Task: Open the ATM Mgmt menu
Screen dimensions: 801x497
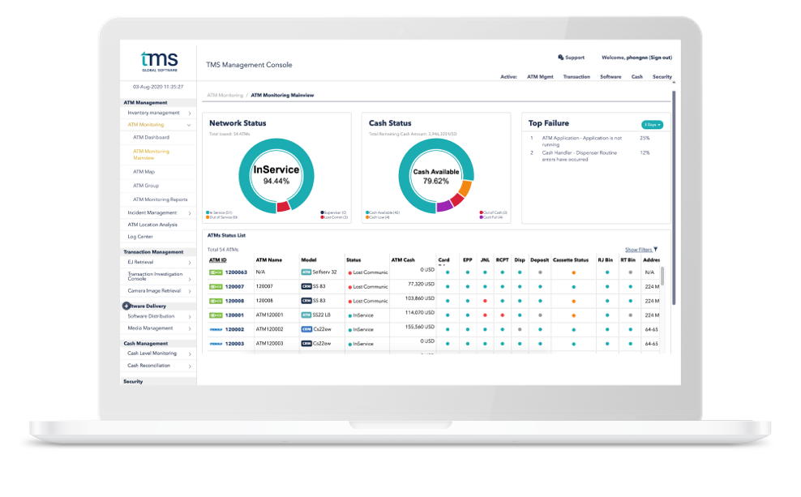Action: point(541,76)
